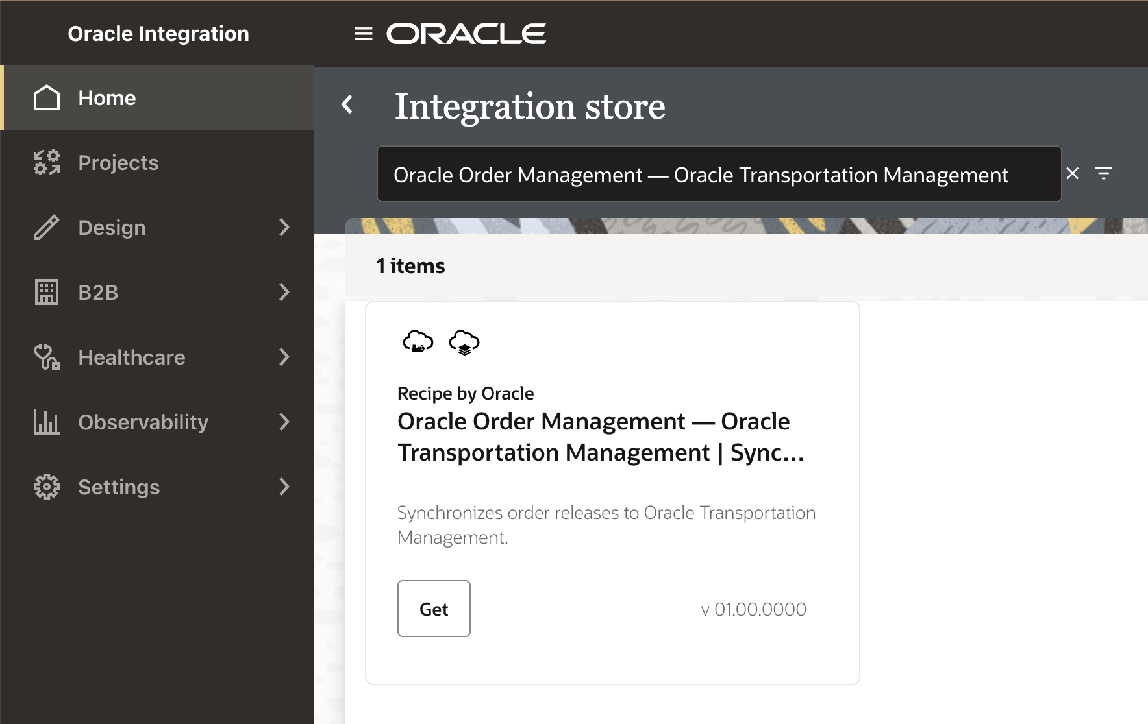Select the Home house icon

pos(46,97)
